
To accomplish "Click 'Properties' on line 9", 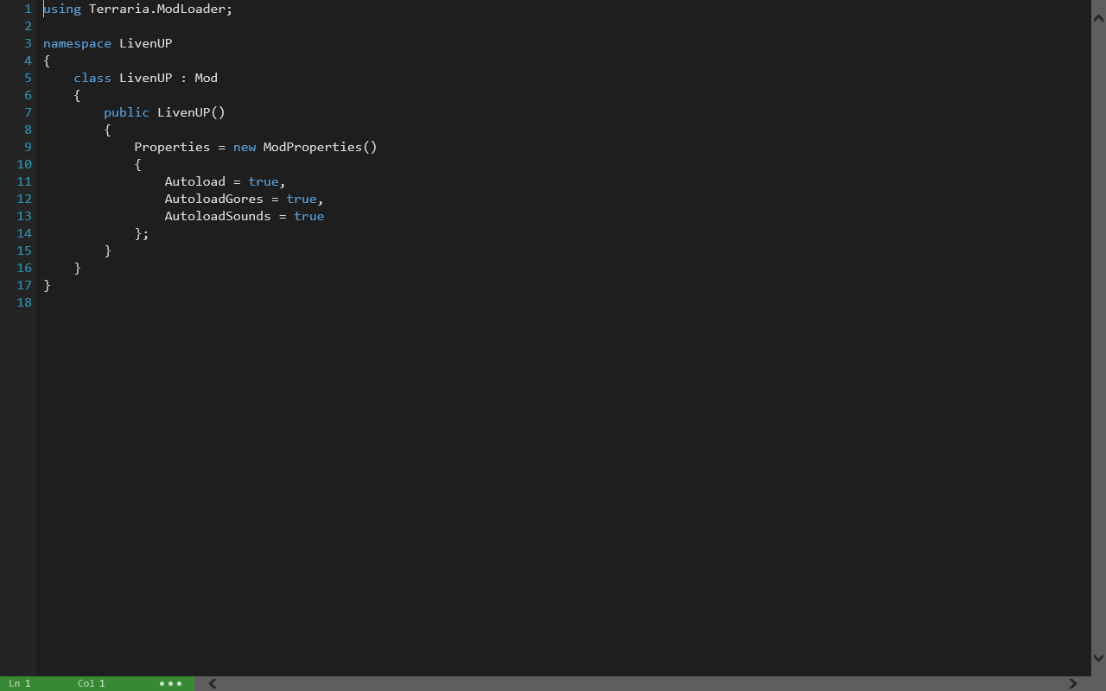I will click(172, 148).
